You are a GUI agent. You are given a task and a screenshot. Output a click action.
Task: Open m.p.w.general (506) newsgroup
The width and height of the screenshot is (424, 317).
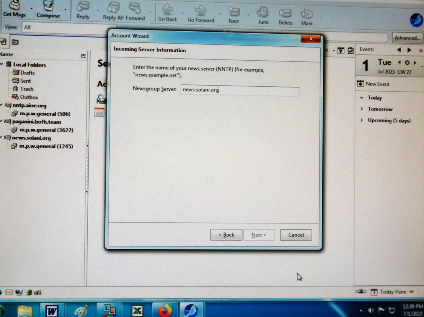coord(45,114)
